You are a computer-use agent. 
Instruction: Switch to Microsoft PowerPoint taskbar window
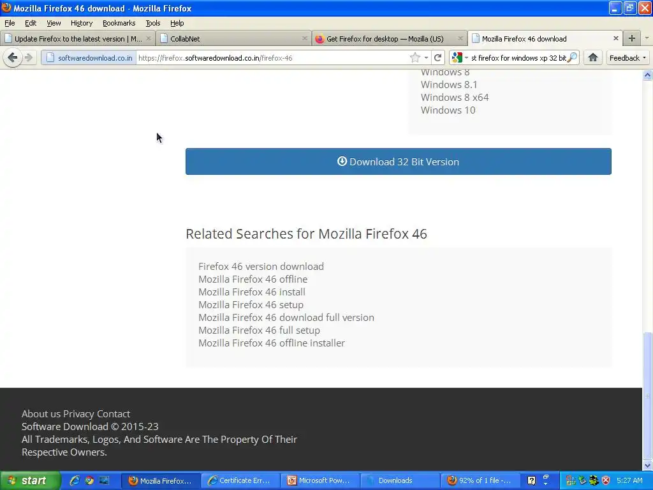pyautogui.click(x=320, y=481)
